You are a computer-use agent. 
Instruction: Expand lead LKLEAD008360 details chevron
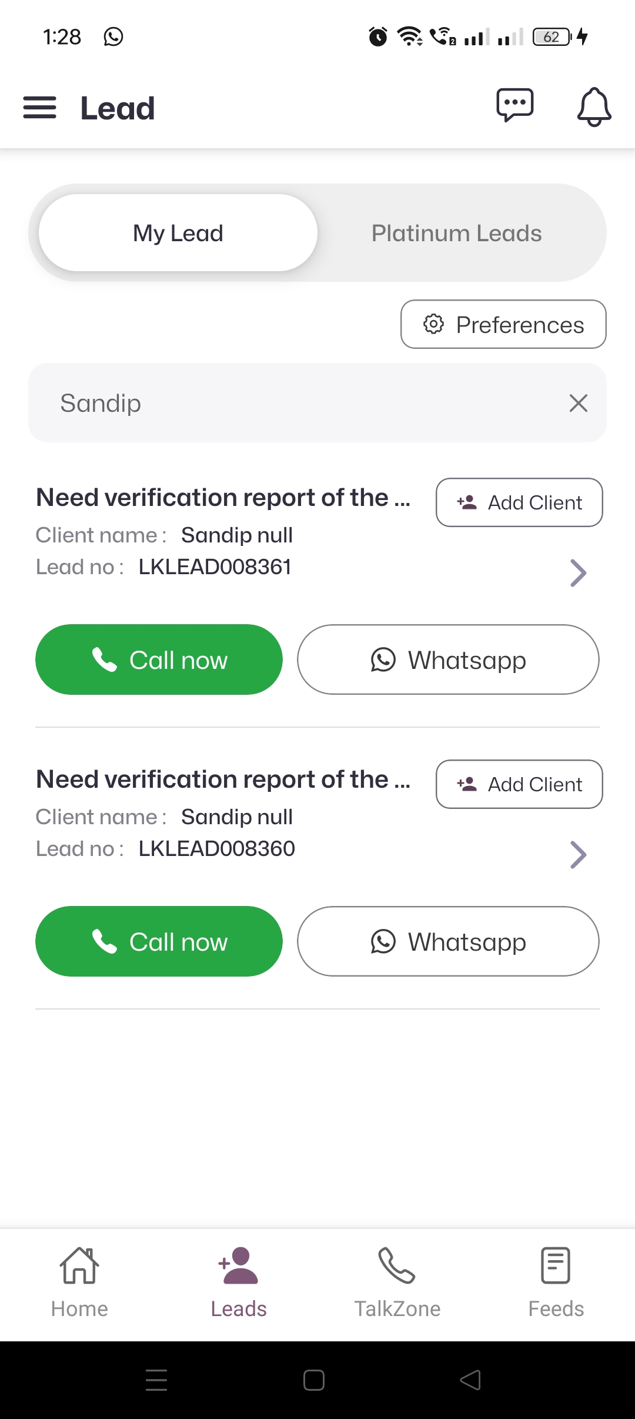578,855
